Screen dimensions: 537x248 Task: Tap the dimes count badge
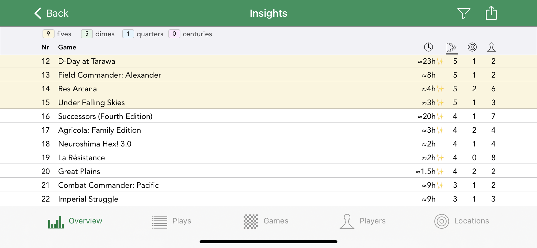[x=87, y=34]
